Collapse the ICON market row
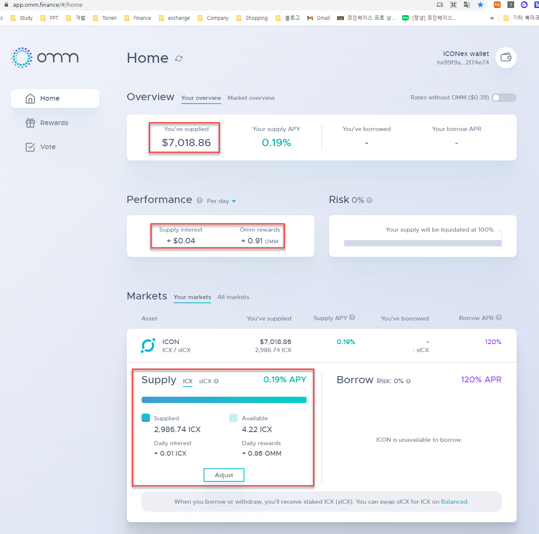 (x=322, y=346)
